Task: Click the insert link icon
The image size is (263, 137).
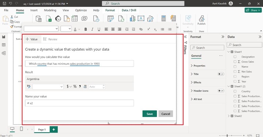Action: 141,29
